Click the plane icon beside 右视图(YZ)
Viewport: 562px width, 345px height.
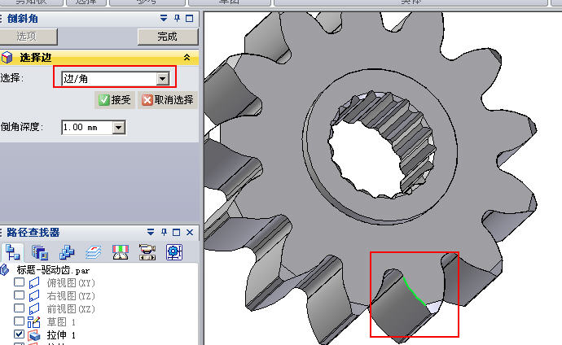point(34,295)
